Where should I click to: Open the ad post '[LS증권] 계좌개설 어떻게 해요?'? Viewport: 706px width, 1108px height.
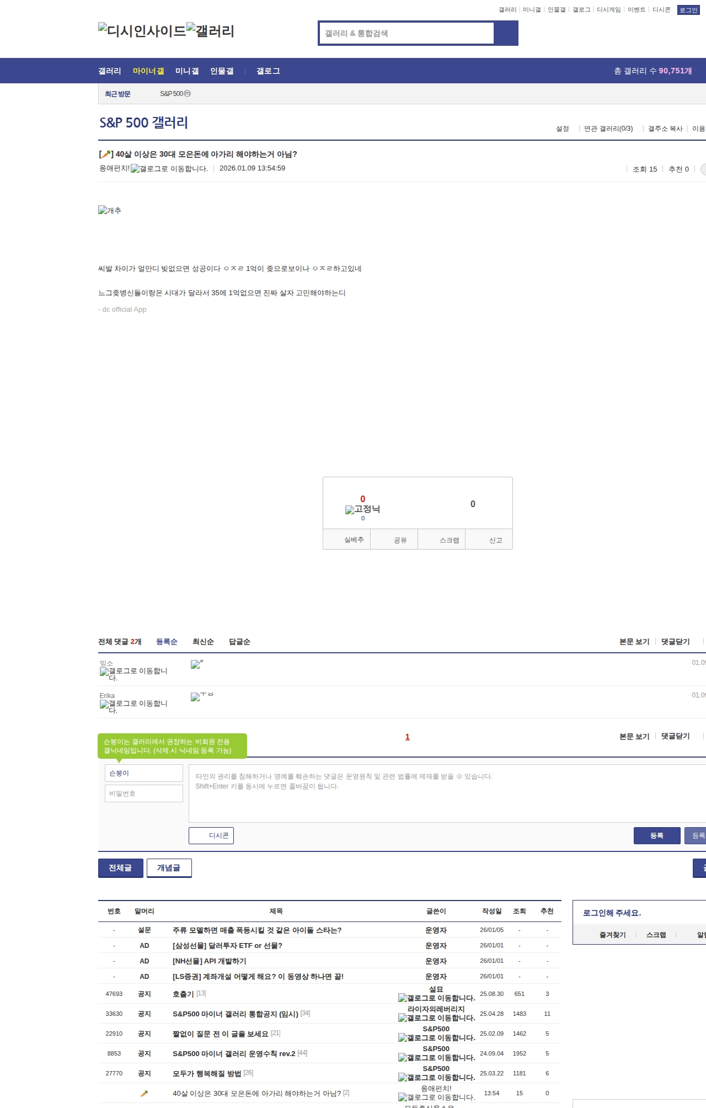pyautogui.click(x=258, y=977)
